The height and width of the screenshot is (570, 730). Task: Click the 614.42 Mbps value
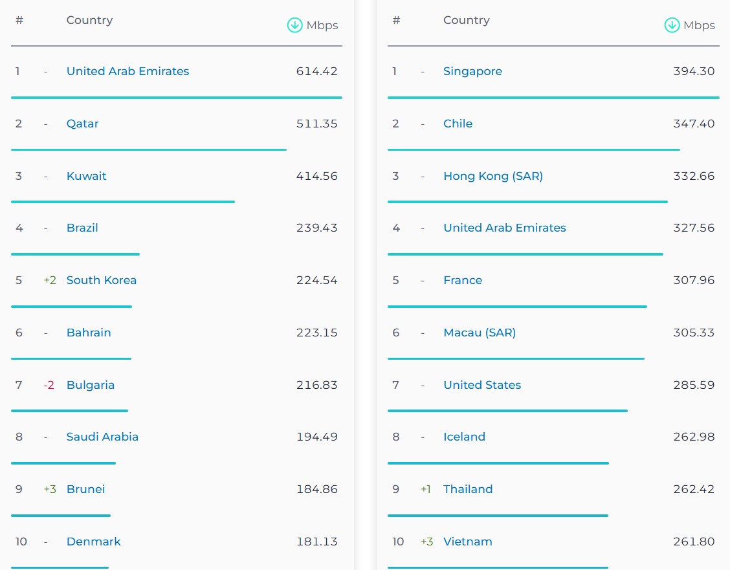click(316, 71)
